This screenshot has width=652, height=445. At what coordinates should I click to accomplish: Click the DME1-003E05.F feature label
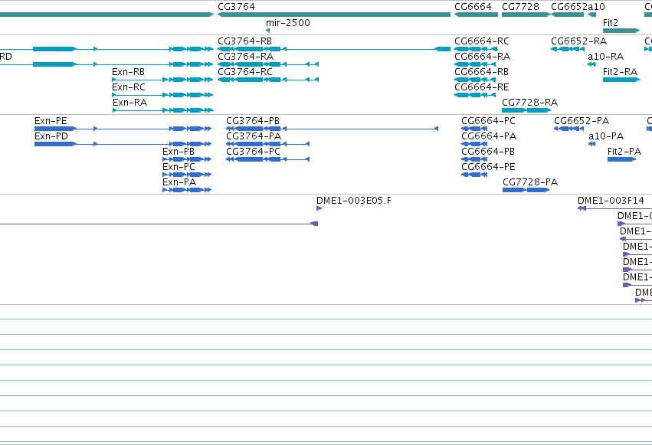[x=354, y=201]
